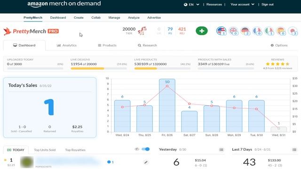Viewport: 301px width, 169px height.
Task: Open the Dashboard nav item in Merch header
Action: pos(58,18)
